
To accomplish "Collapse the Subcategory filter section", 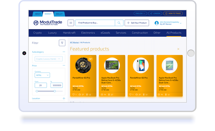I will coord(64,52).
